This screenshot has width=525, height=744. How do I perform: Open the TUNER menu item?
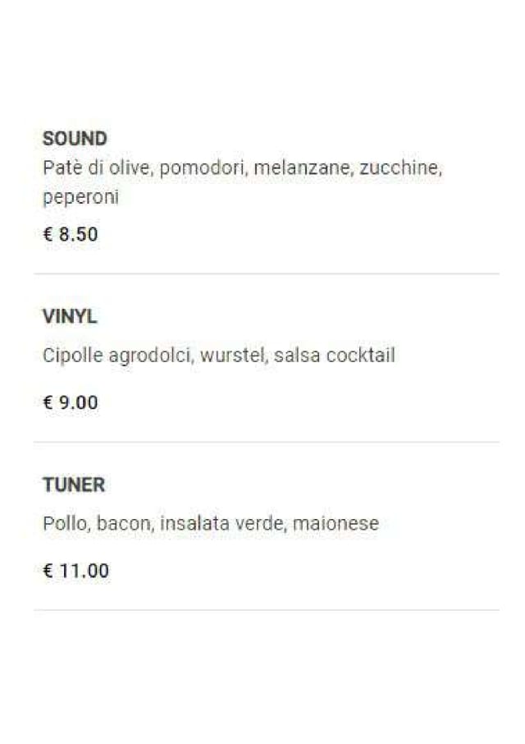[74, 485]
